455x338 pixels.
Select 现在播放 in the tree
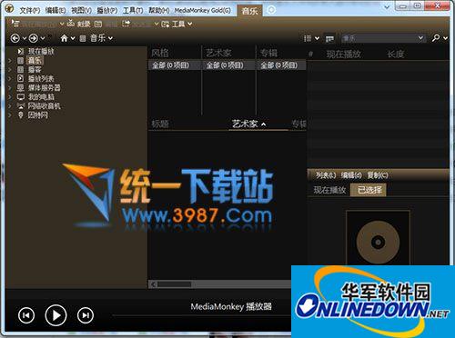41,51
